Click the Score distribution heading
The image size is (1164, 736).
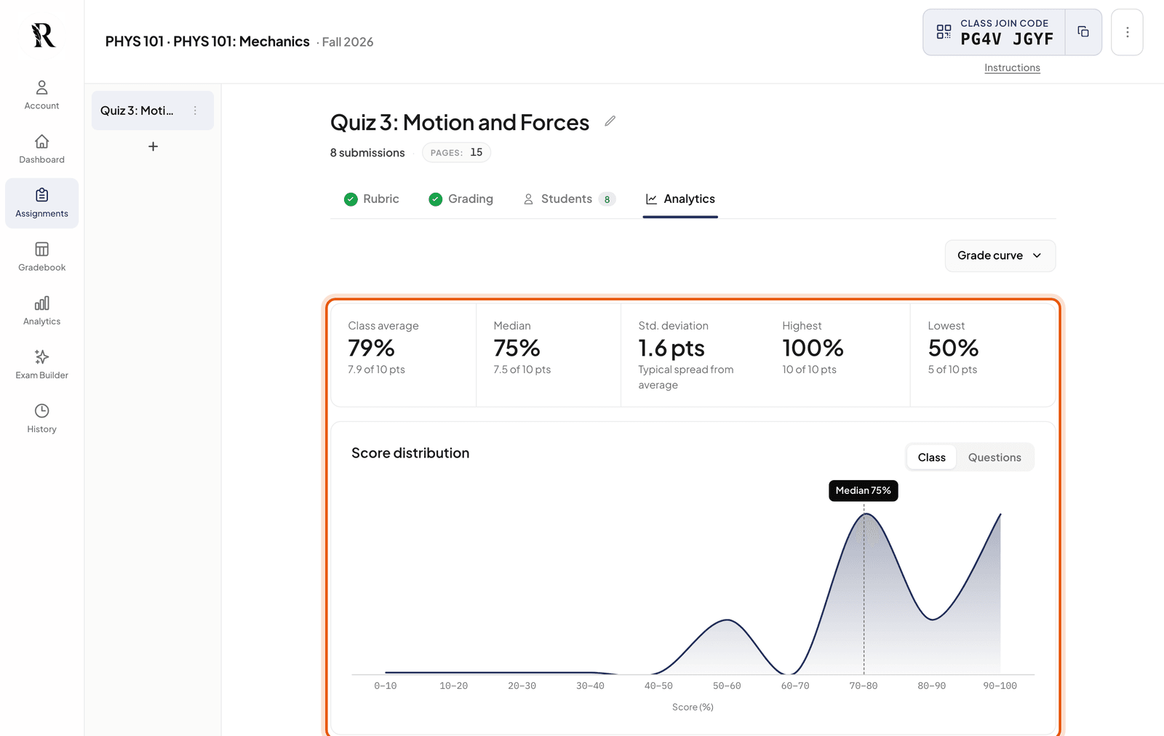(410, 453)
